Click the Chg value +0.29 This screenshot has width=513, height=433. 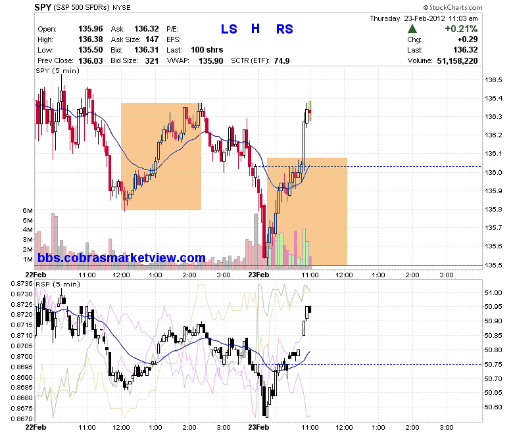point(468,39)
